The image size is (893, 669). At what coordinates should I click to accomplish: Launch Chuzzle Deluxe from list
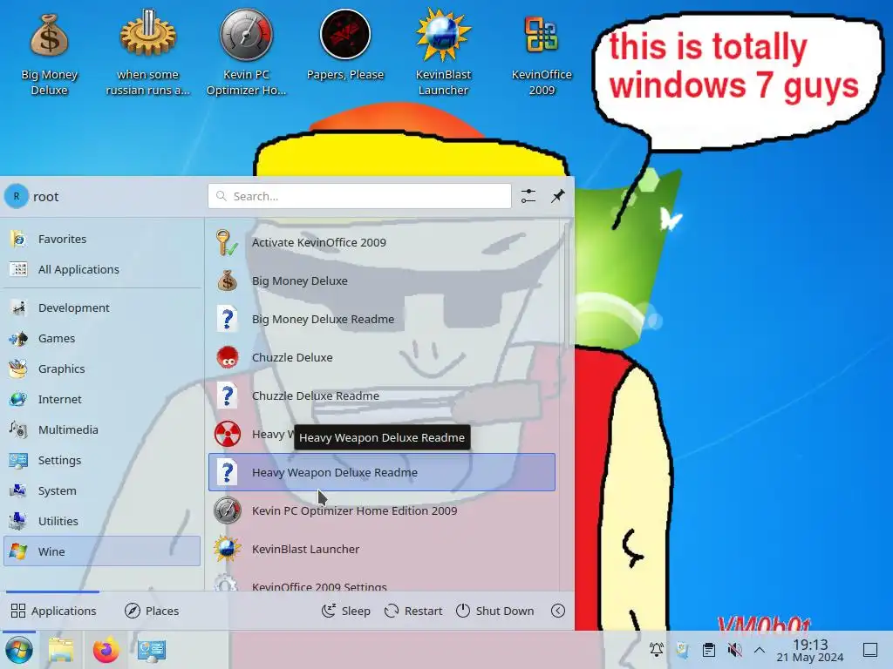(x=382, y=357)
